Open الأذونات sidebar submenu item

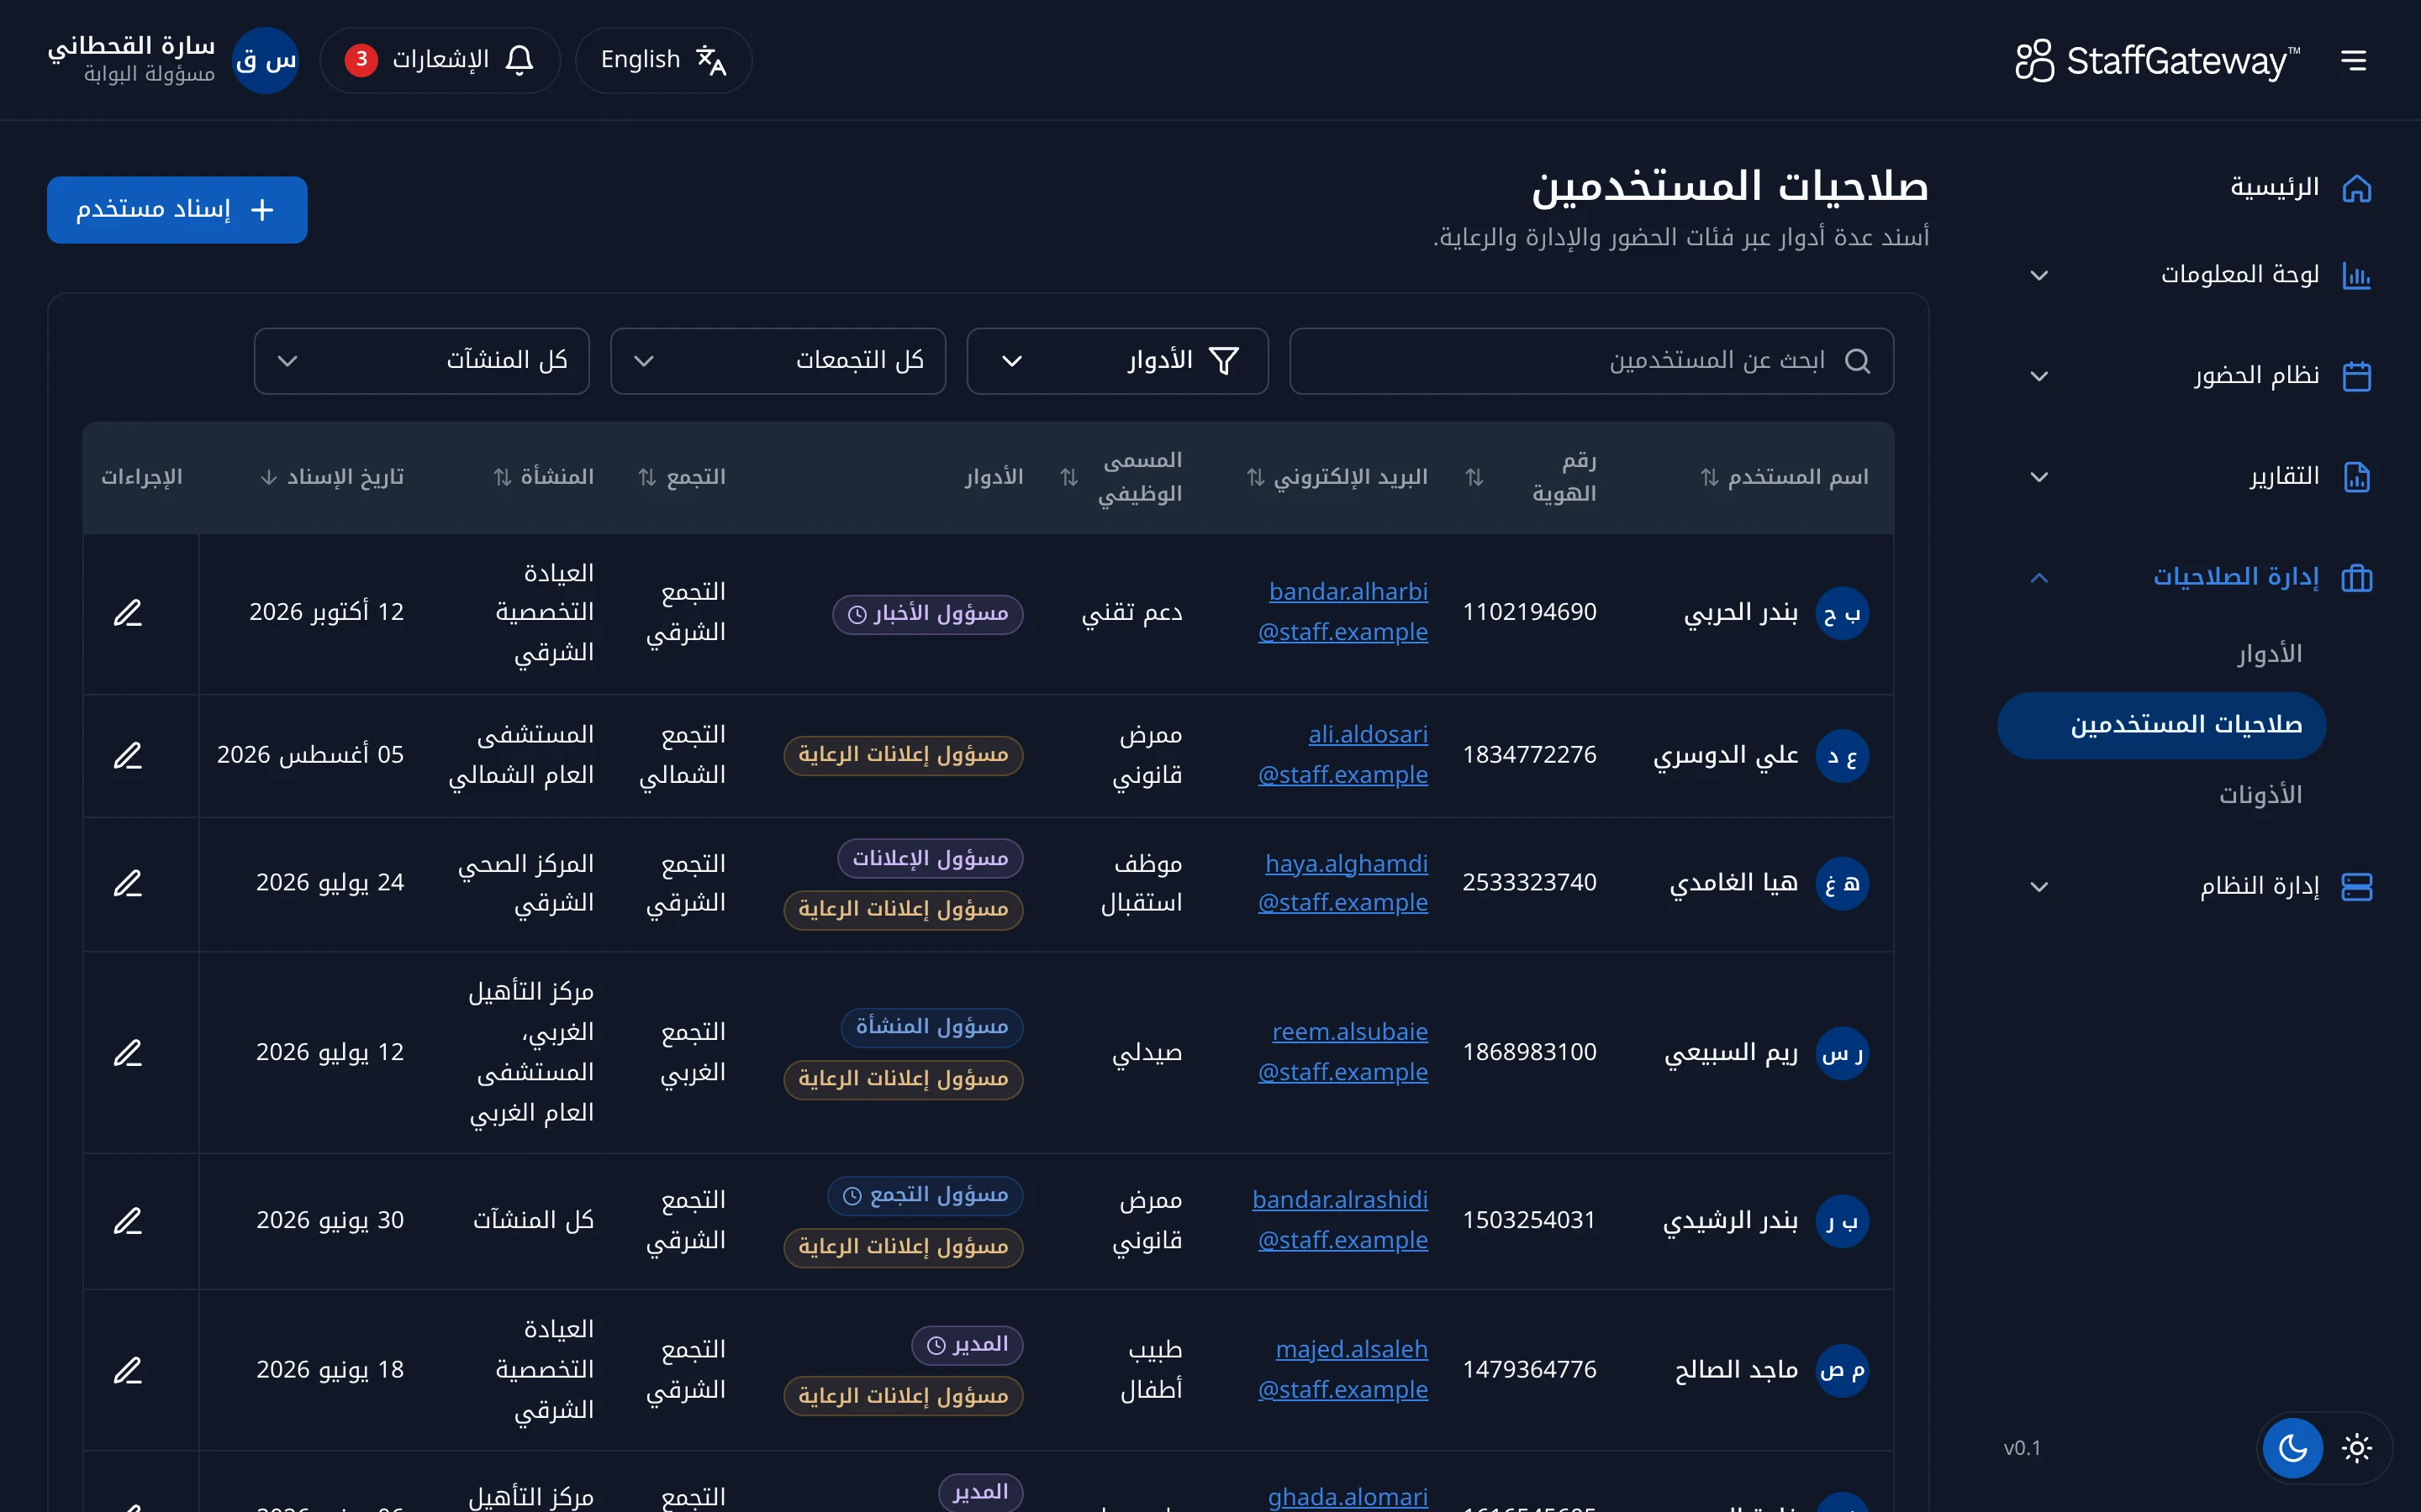click(2260, 795)
